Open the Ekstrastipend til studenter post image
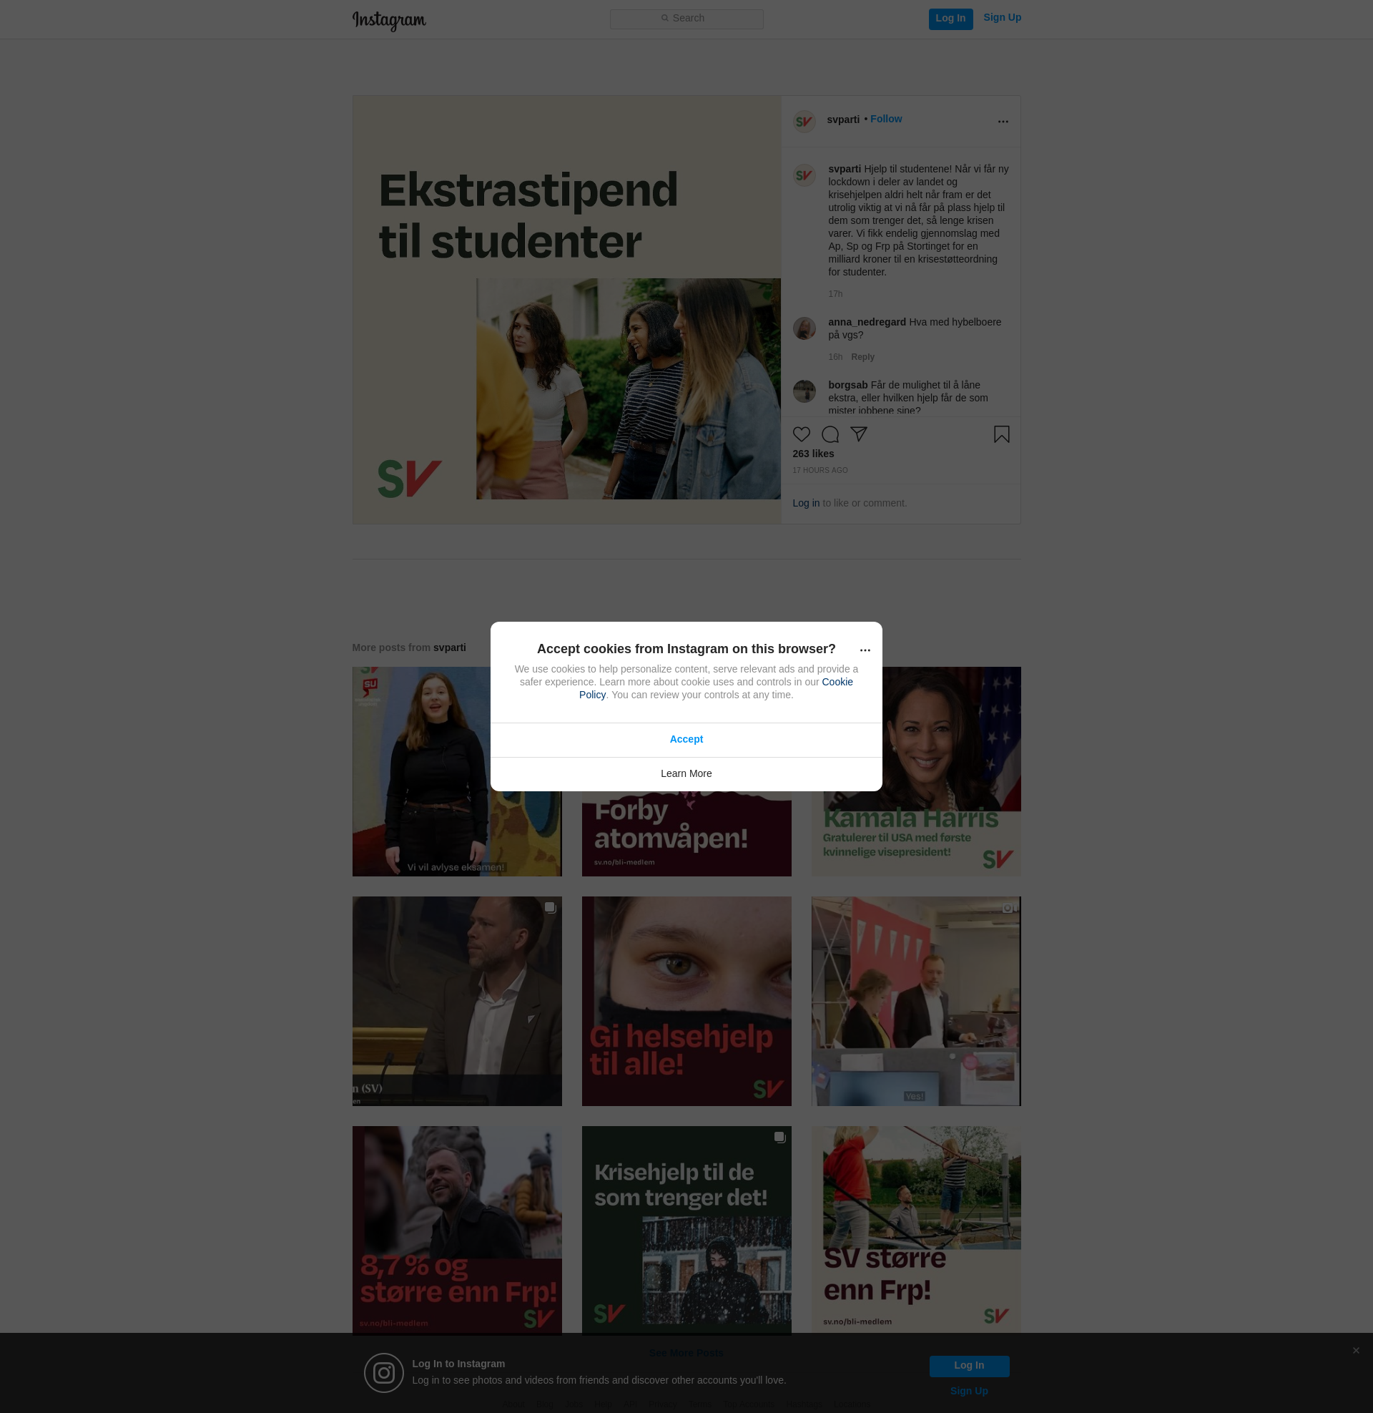 (566, 310)
